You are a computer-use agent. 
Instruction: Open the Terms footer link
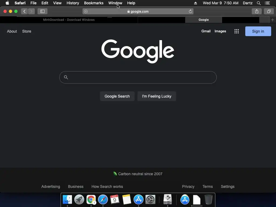tap(208, 187)
